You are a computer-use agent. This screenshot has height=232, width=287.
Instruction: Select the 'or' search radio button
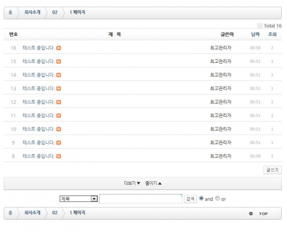pyautogui.click(x=217, y=198)
